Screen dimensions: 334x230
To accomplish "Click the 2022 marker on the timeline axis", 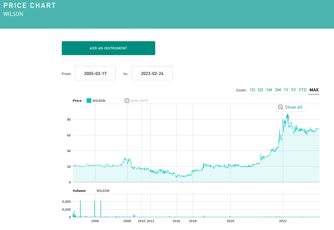I will 283,221.
